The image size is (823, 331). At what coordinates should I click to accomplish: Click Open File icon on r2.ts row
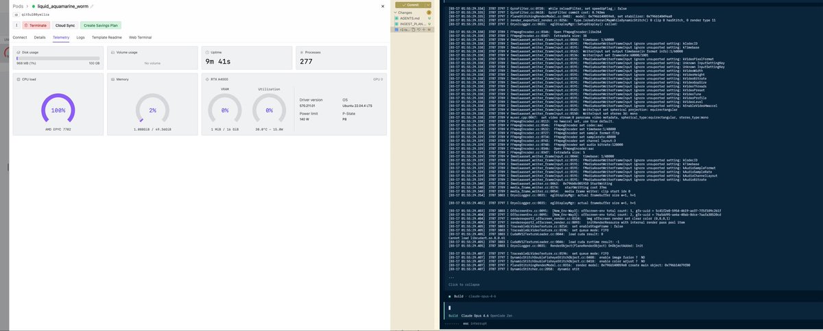click(x=414, y=29)
